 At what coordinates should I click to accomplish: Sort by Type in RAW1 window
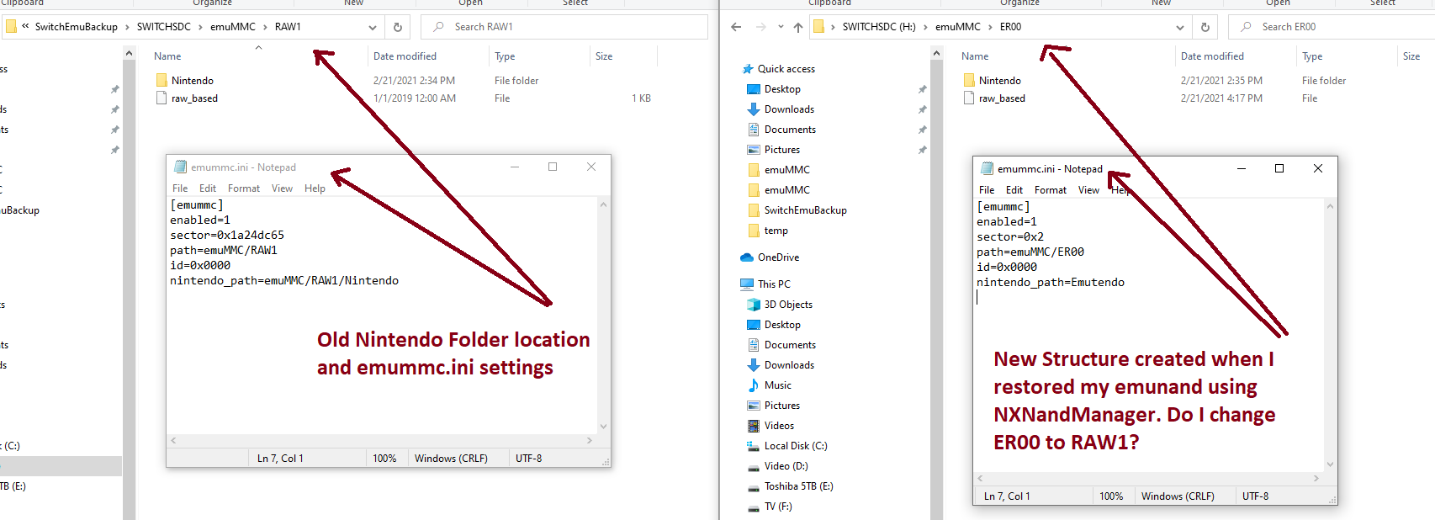[x=505, y=56]
